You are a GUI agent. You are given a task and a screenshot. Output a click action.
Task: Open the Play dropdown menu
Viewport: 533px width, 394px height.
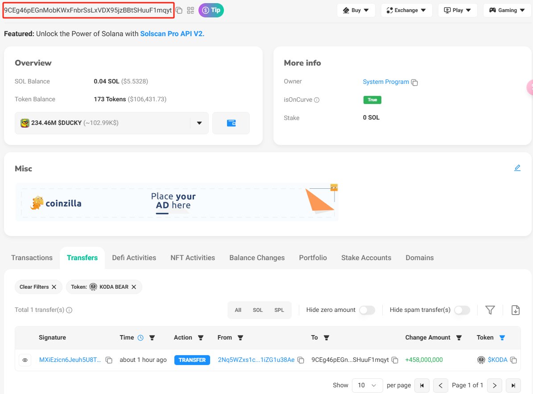pyautogui.click(x=458, y=10)
